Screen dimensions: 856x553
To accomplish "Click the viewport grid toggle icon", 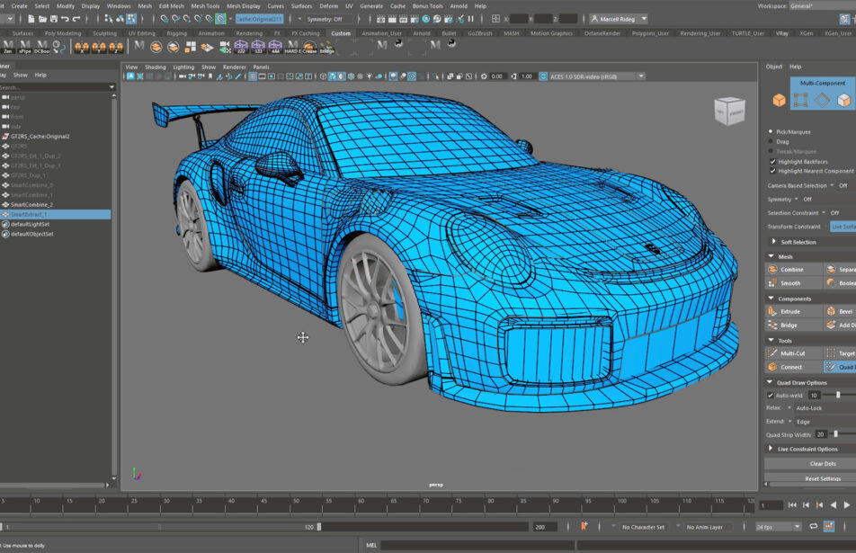I will click(x=253, y=76).
